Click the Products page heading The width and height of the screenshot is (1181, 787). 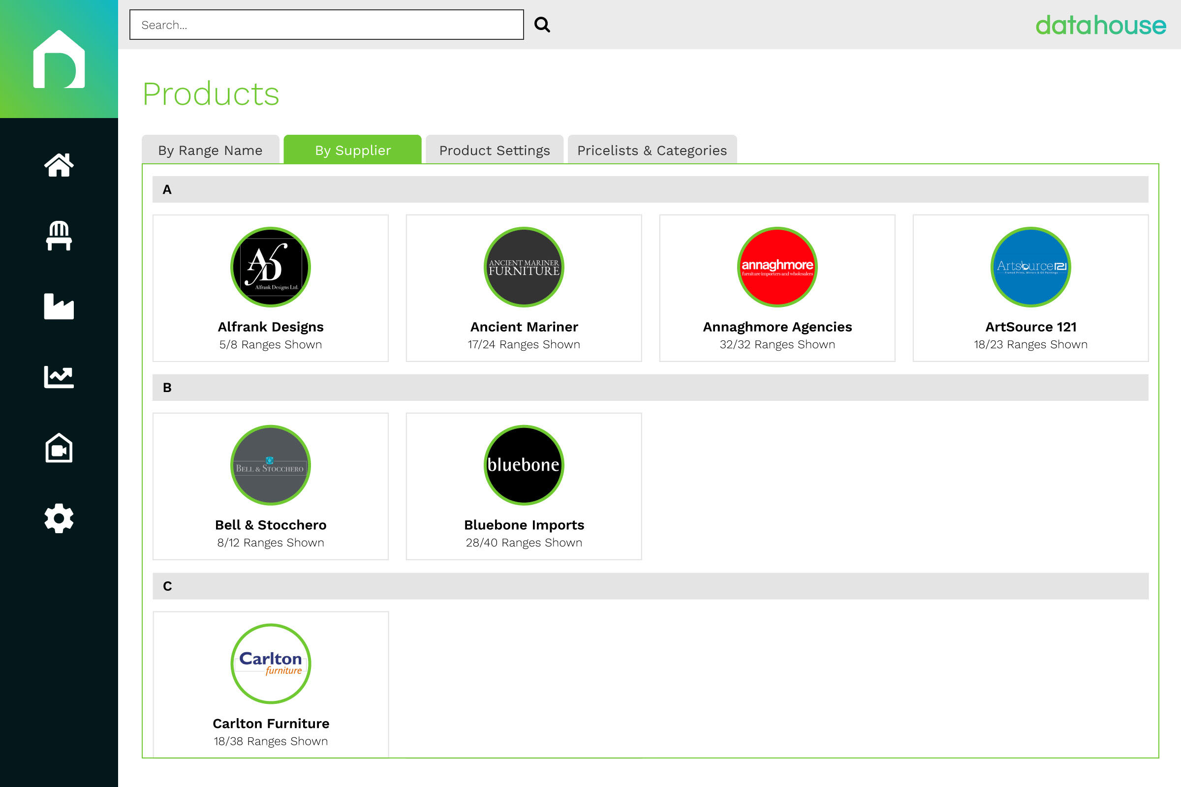[x=211, y=94]
